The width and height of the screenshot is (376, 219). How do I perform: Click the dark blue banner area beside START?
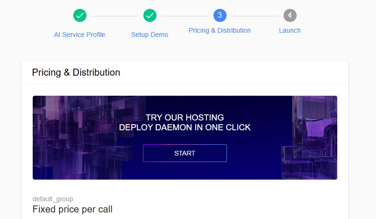click(x=254, y=153)
